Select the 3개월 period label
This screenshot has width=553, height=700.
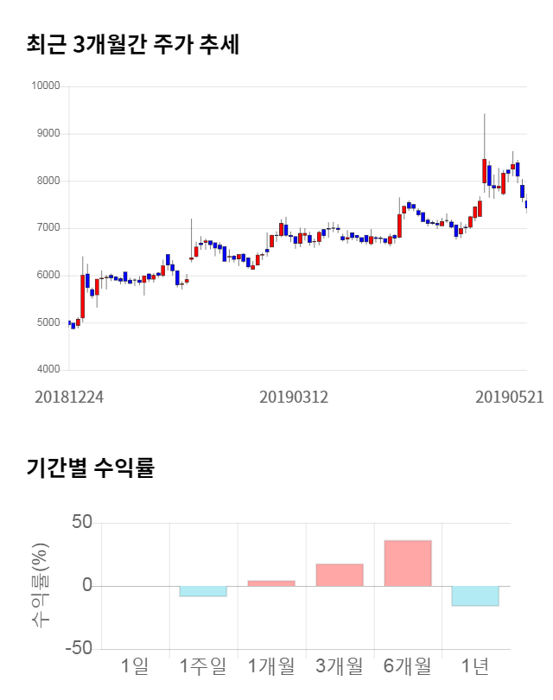tap(340, 666)
